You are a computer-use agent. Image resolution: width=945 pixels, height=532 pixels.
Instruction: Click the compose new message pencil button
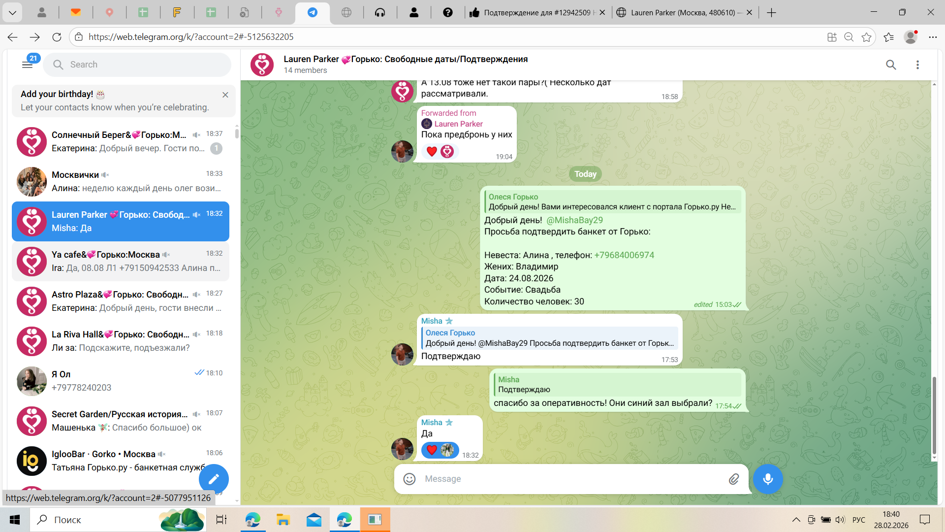[x=214, y=479]
